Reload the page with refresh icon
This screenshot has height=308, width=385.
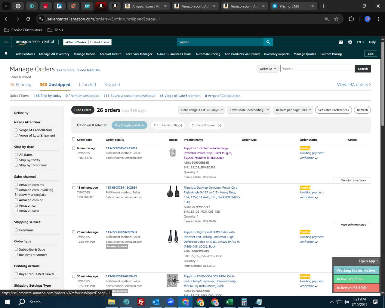tap(28, 19)
